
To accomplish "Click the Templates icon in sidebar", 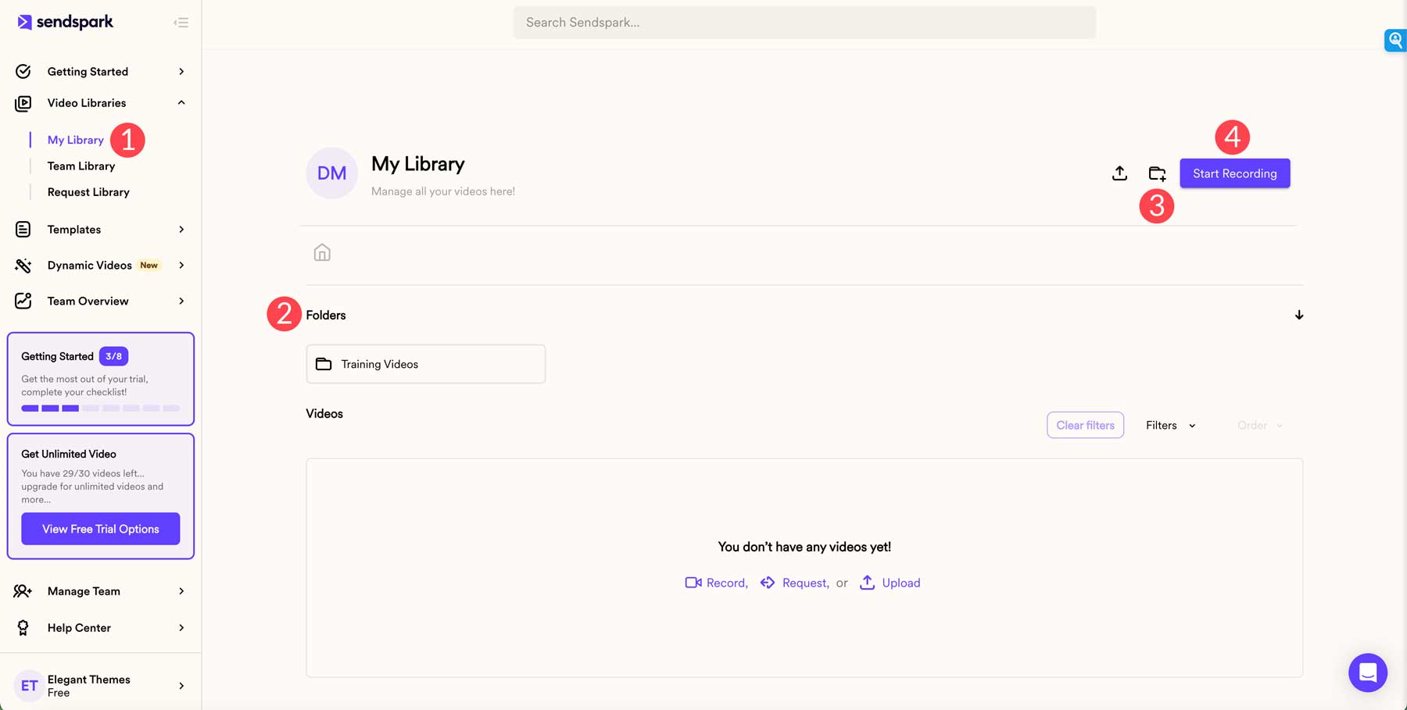I will click(x=23, y=229).
